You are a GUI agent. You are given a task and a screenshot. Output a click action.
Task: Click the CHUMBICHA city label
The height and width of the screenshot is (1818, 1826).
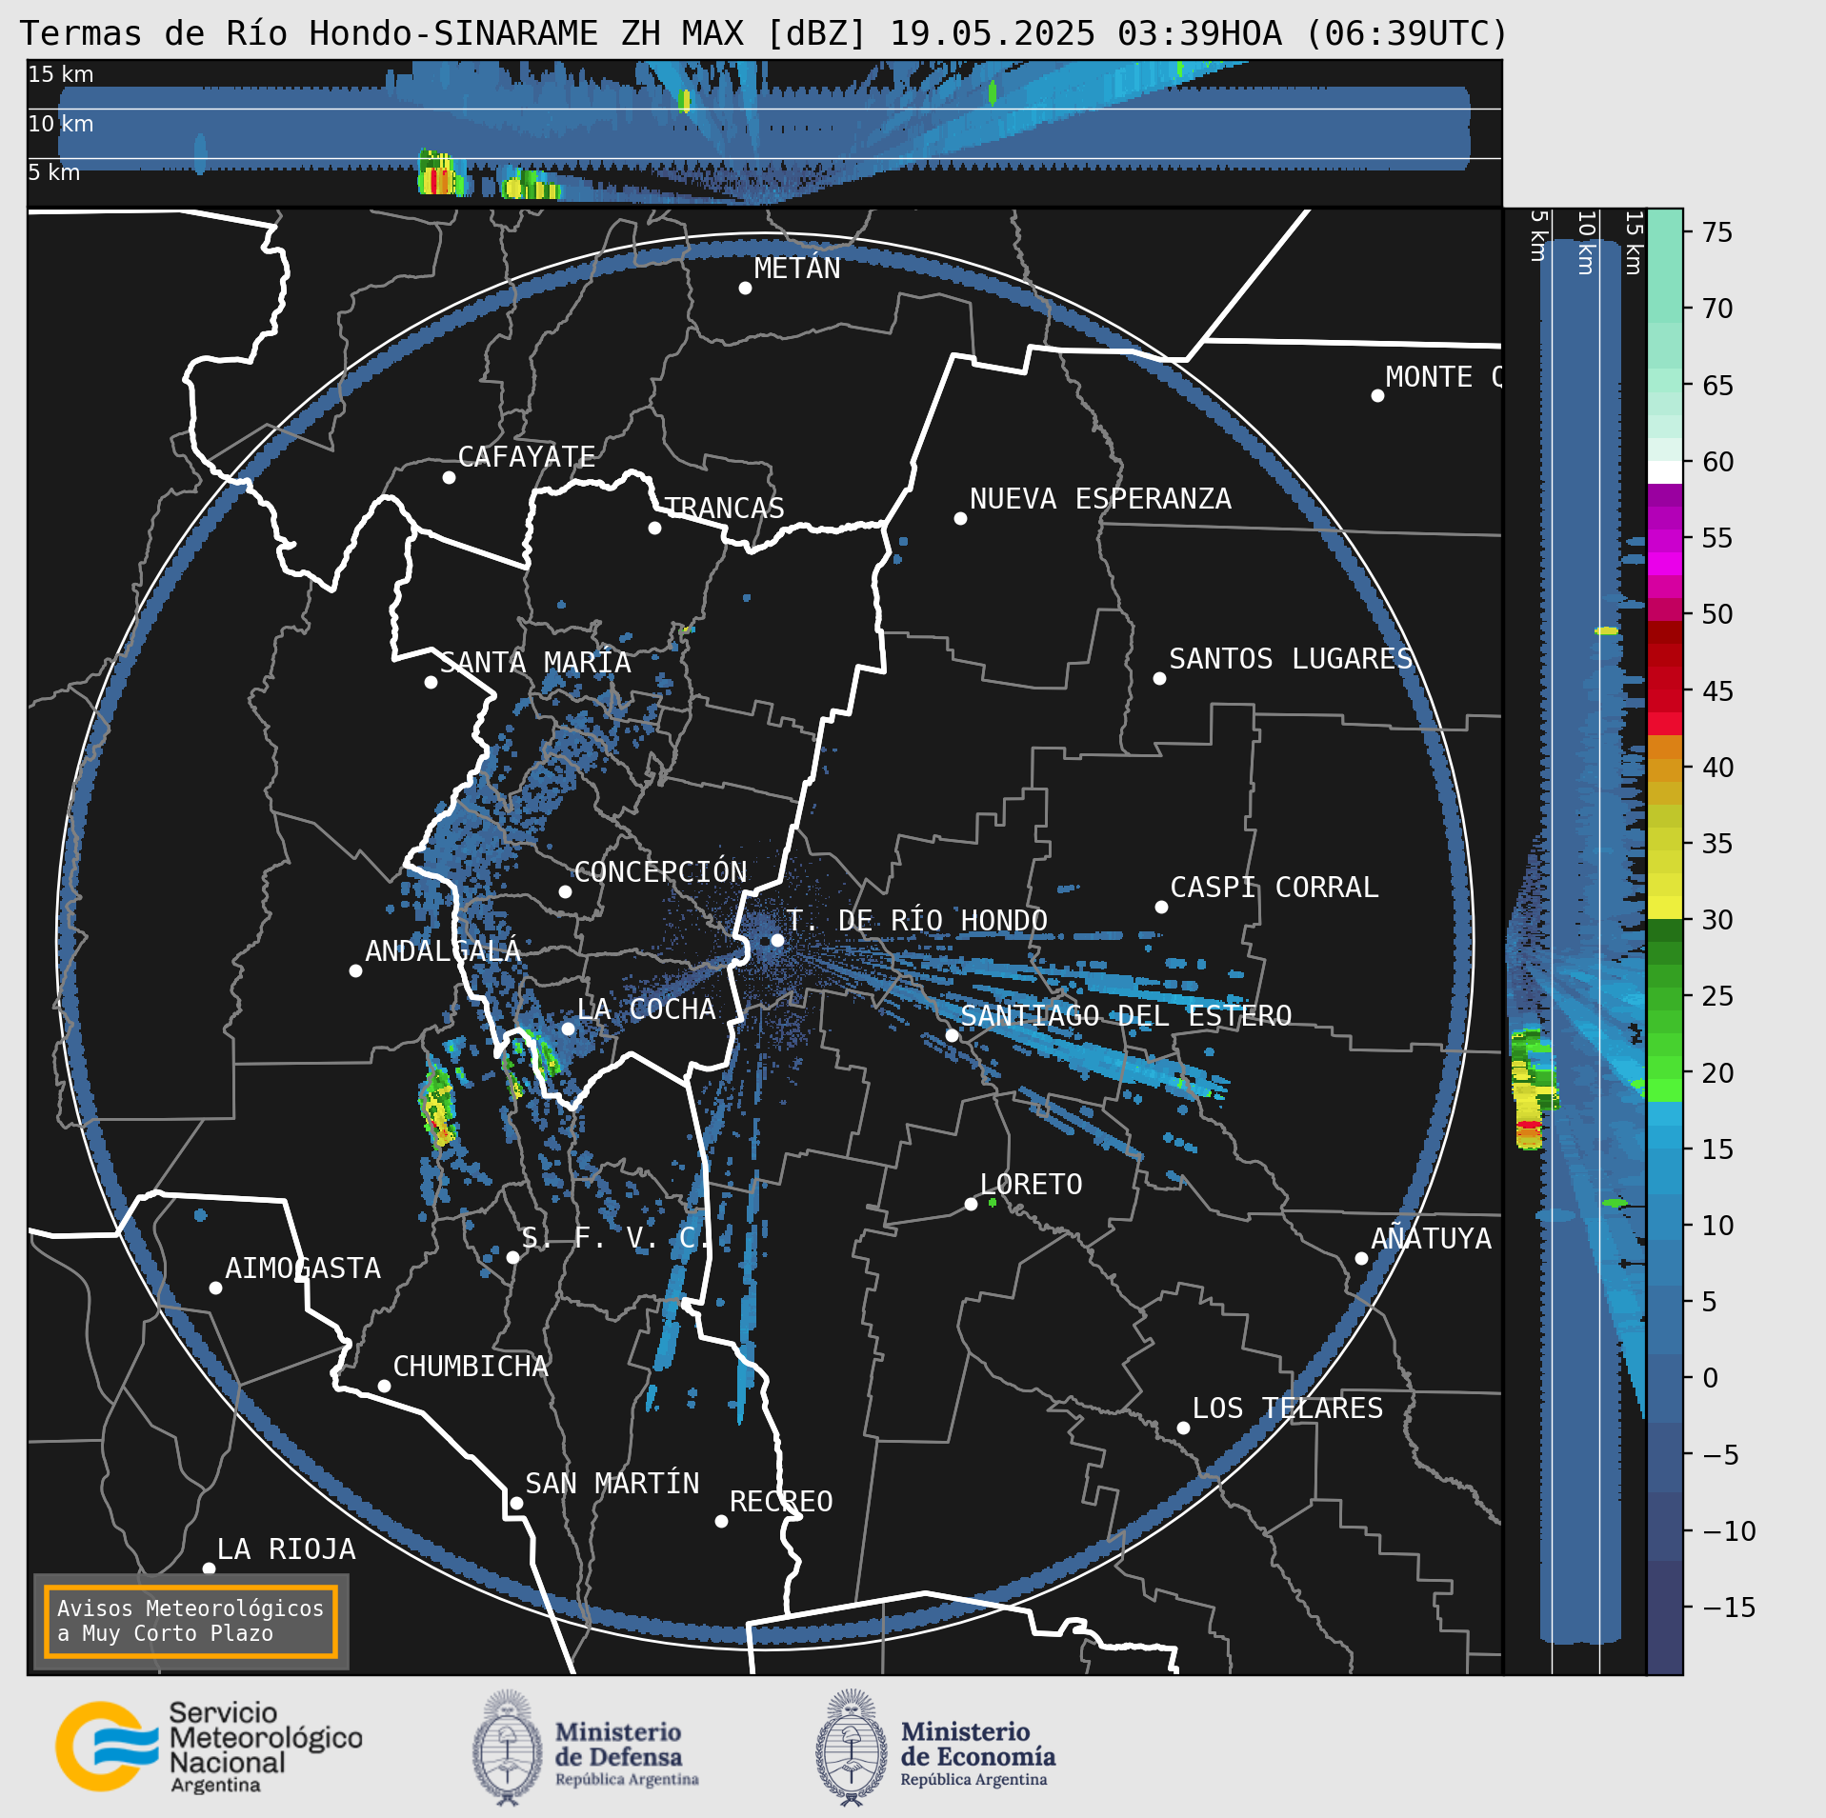point(471,1367)
